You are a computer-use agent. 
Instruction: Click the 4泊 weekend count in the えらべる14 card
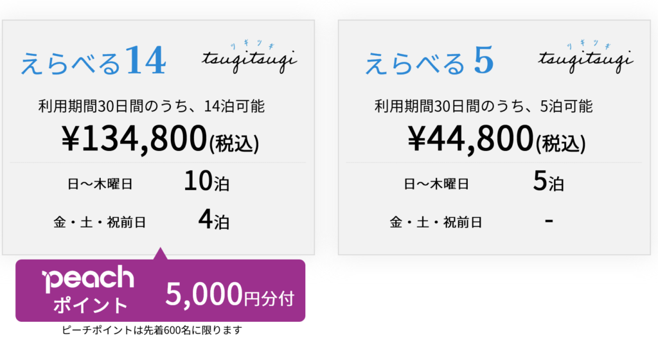point(214,221)
